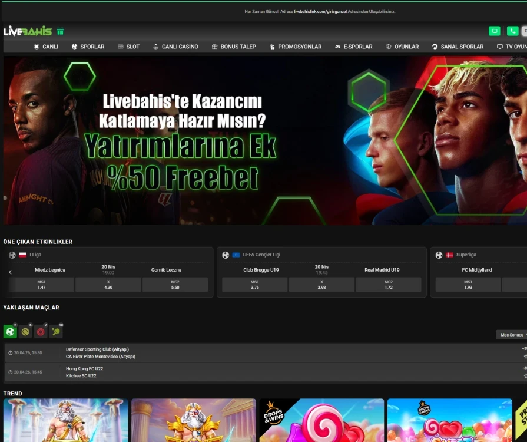This screenshot has height=442, width=527.
Task: Open the CANLI CASİNO menu item
Action: 175,47
